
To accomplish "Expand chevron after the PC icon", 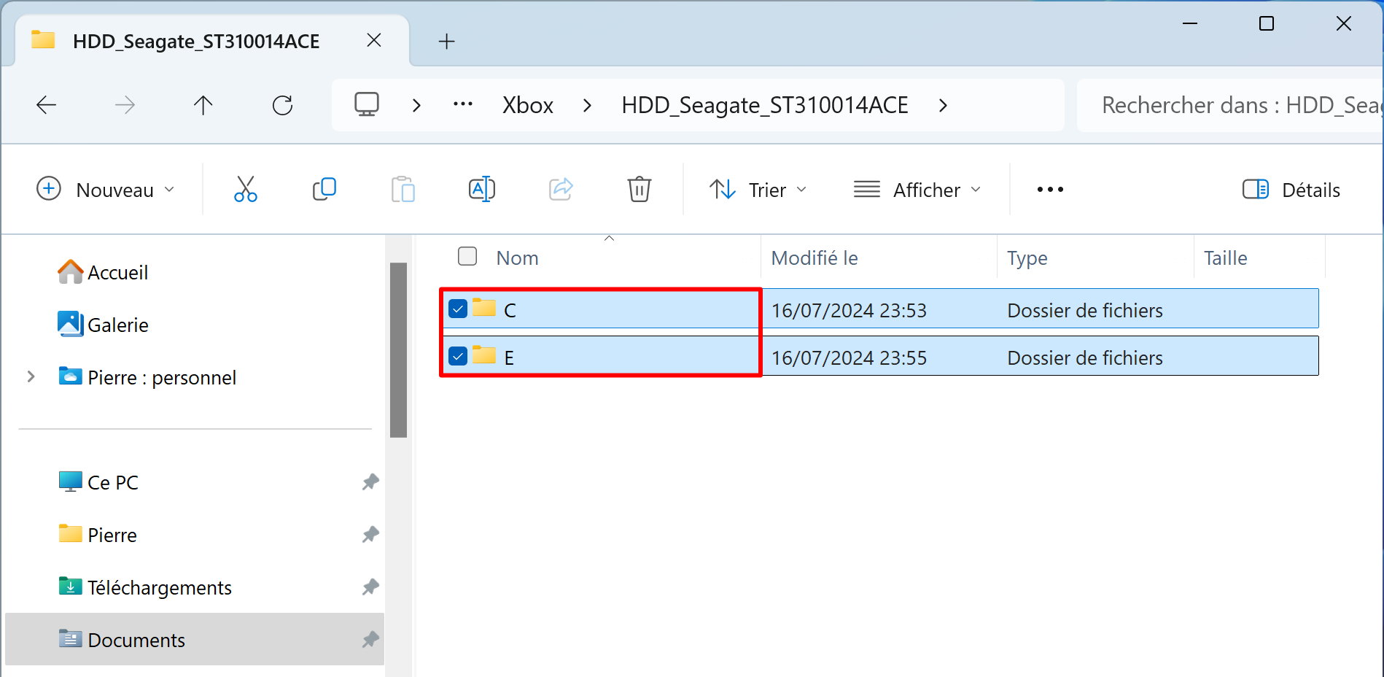I will tap(416, 105).
